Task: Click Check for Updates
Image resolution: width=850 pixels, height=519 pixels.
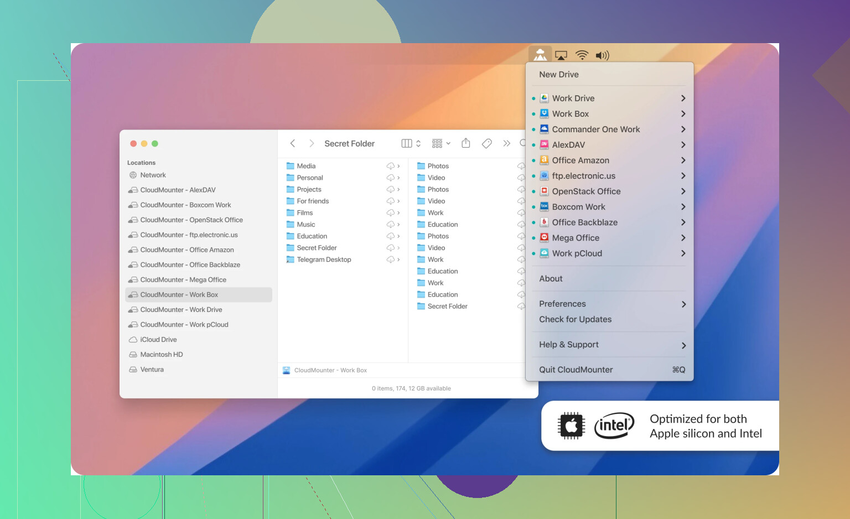Action: pos(576,319)
